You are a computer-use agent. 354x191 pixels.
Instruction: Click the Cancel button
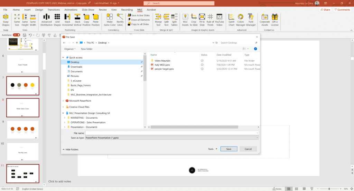coord(248,149)
